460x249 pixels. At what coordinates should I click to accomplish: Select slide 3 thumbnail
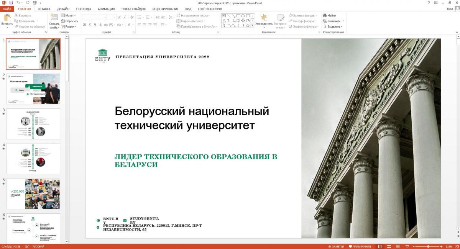pyautogui.click(x=33, y=124)
